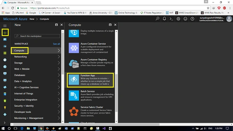Click the search magnifier in Azure top bar

[157, 19]
